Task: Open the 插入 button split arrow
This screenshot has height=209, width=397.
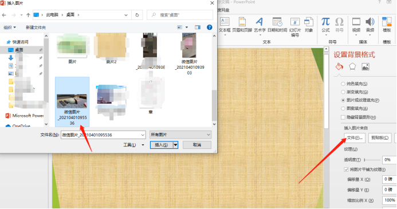Action: pos(175,145)
